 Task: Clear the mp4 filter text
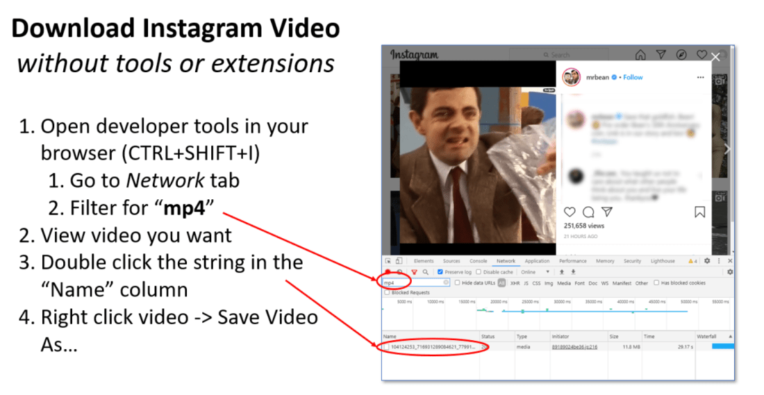(446, 283)
